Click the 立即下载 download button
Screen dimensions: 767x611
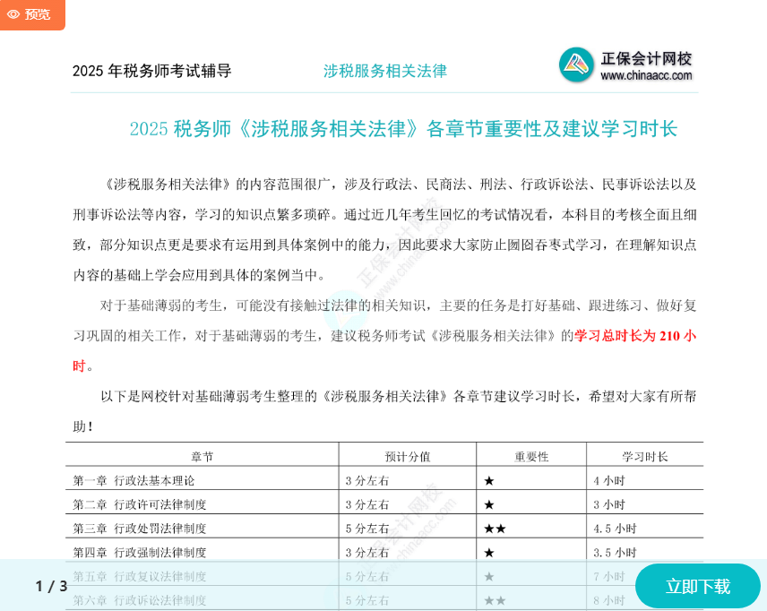pyautogui.click(x=697, y=586)
